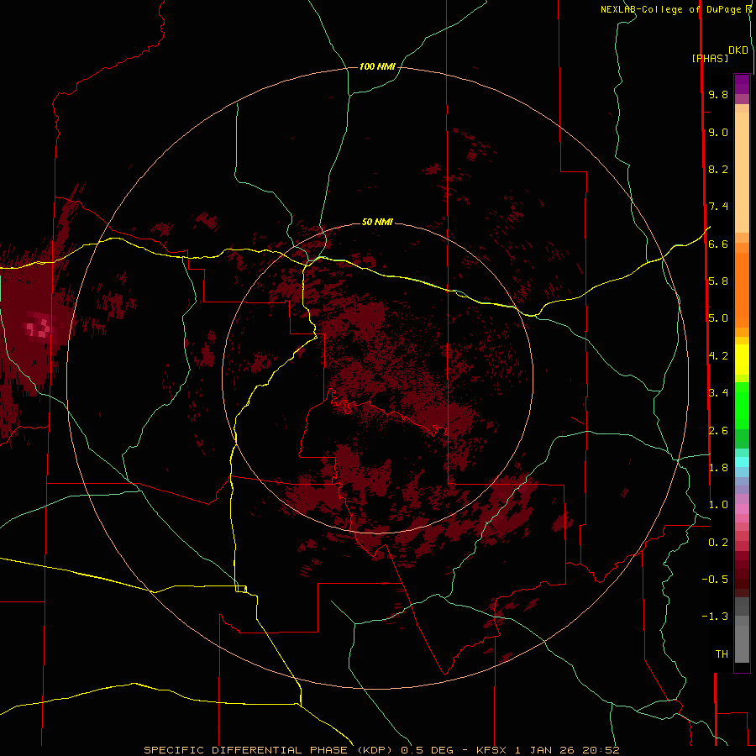Image resolution: width=756 pixels, height=756 pixels.
Task: Click the 9.0 value on the color scale
Action: pos(718,132)
